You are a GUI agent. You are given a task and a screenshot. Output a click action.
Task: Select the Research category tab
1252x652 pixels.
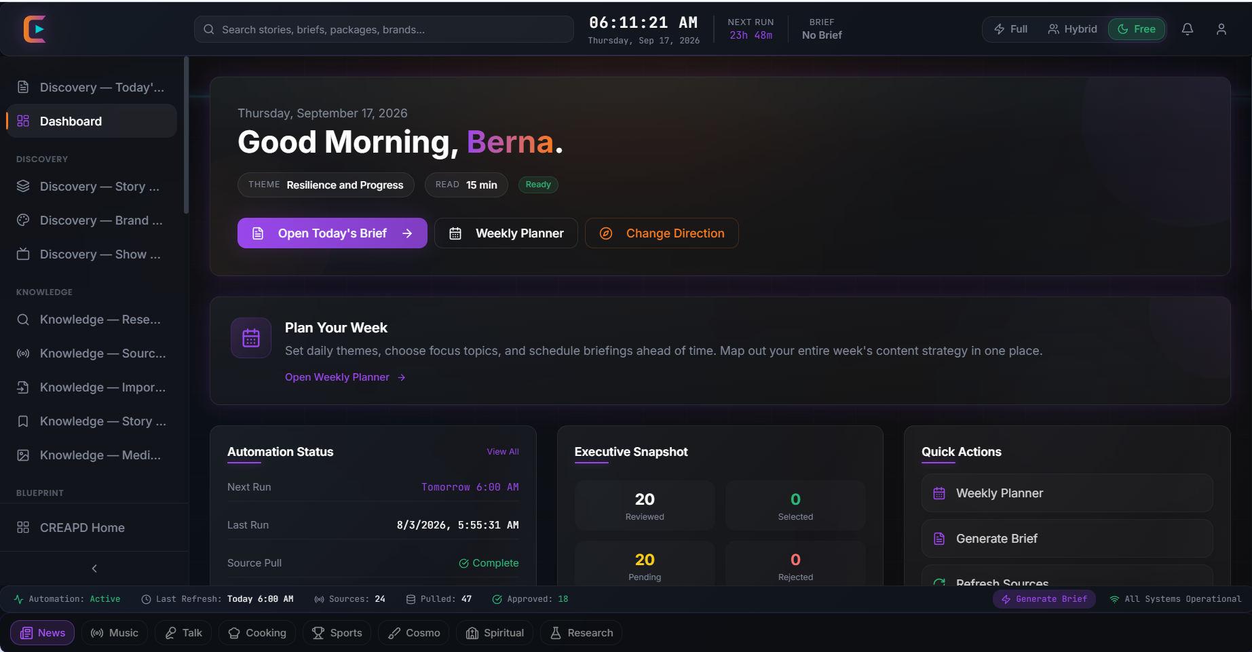[x=582, y=632]
